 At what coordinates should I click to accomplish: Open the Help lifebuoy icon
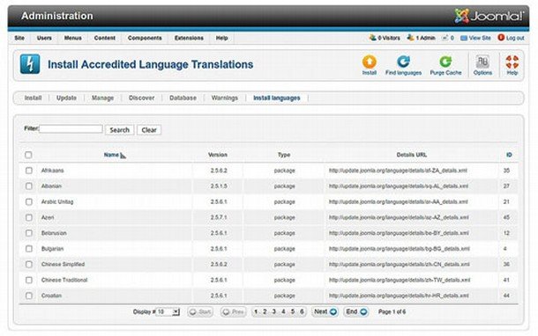[x=512, y=62]
